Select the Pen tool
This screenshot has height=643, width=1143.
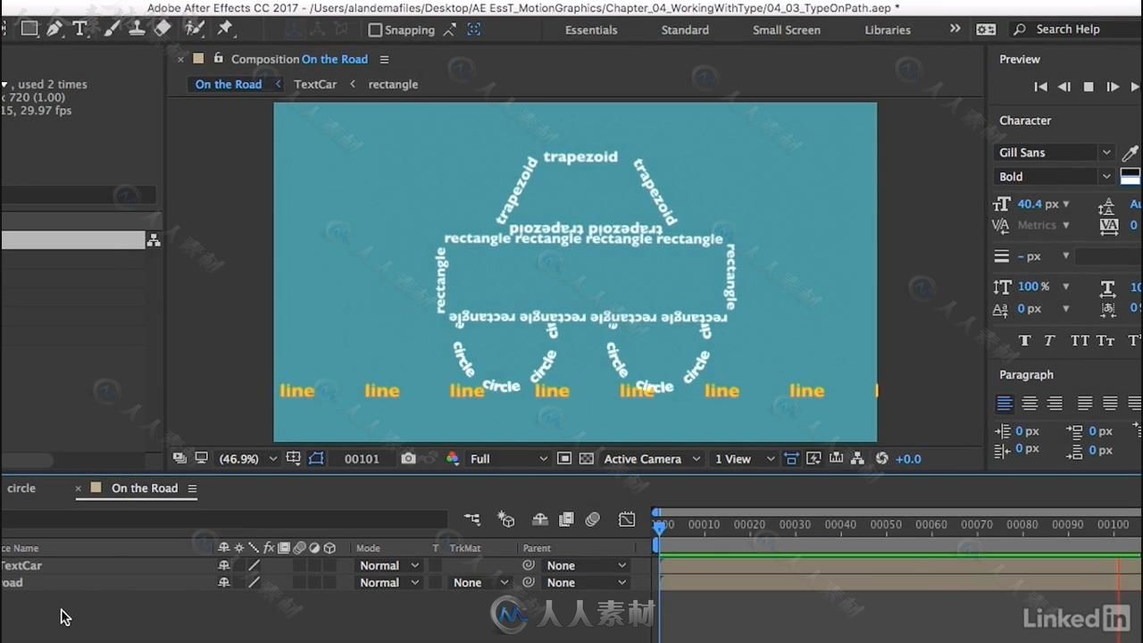point(54,29)
